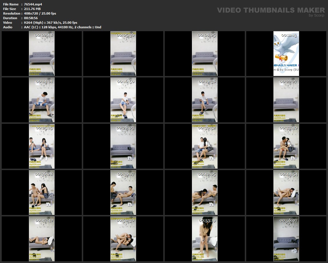This screenshot has width=328, height=263.
Task: Click the "by Scorp" credit text
Action: click(x=317, y=15)
